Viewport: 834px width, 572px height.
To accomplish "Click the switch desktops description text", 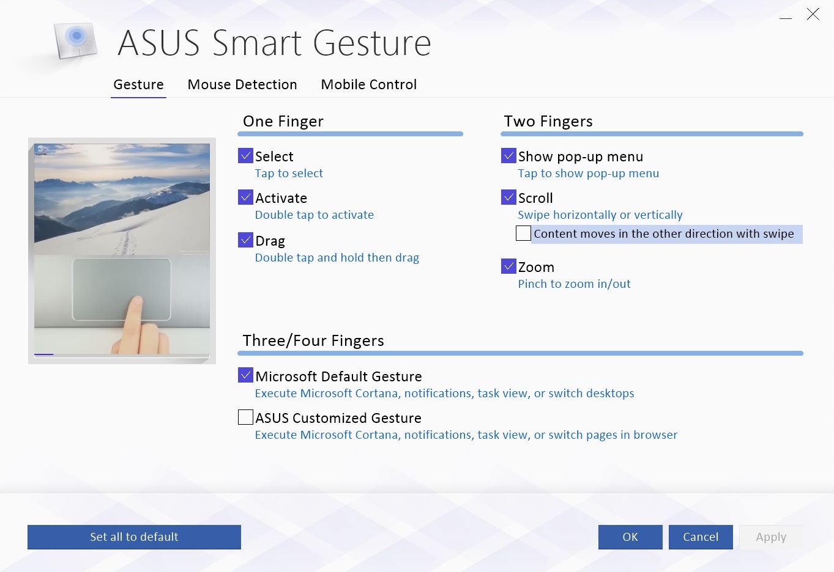I will [445, 394].
